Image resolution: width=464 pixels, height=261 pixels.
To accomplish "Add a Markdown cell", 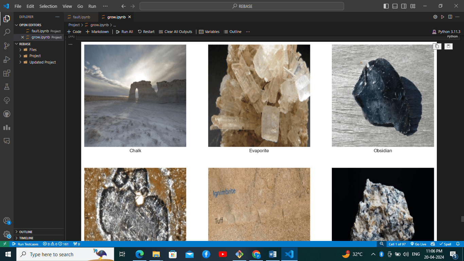I will (x=97, y=32).
